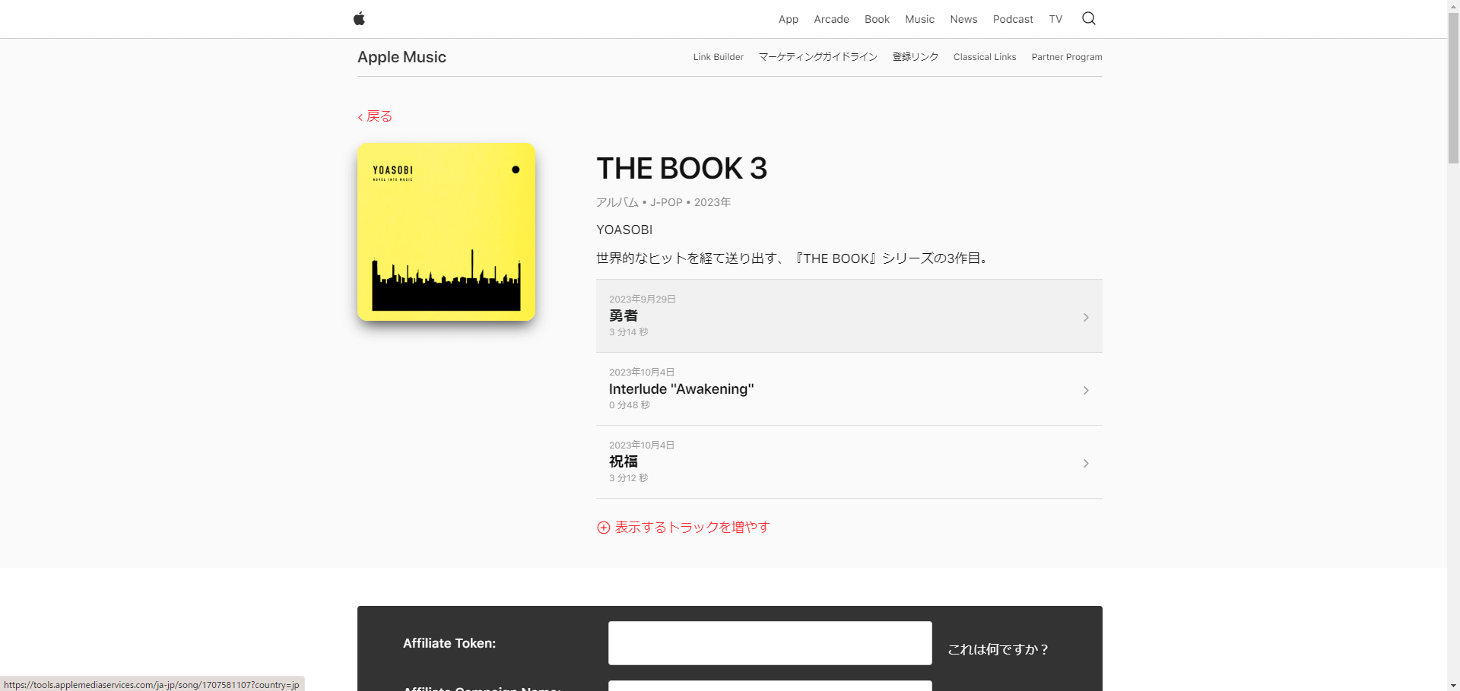This screenshot has height=691, width=1460.
Task: Click the Apple logo icon
Action: click(359, 19)
